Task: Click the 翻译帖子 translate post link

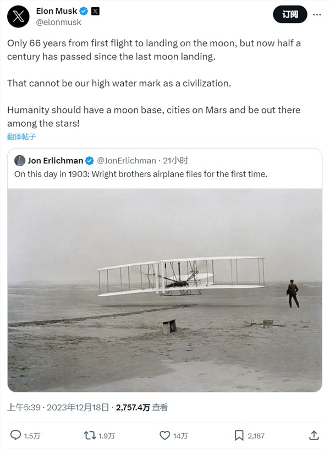Action: tap(21, 136)
